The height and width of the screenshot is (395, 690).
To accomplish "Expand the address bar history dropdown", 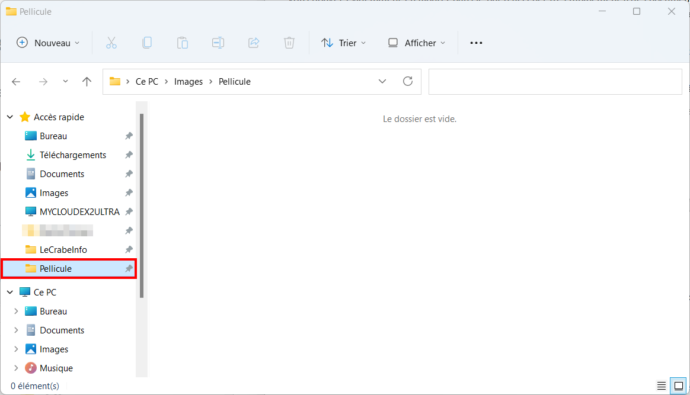I will 382,82.
